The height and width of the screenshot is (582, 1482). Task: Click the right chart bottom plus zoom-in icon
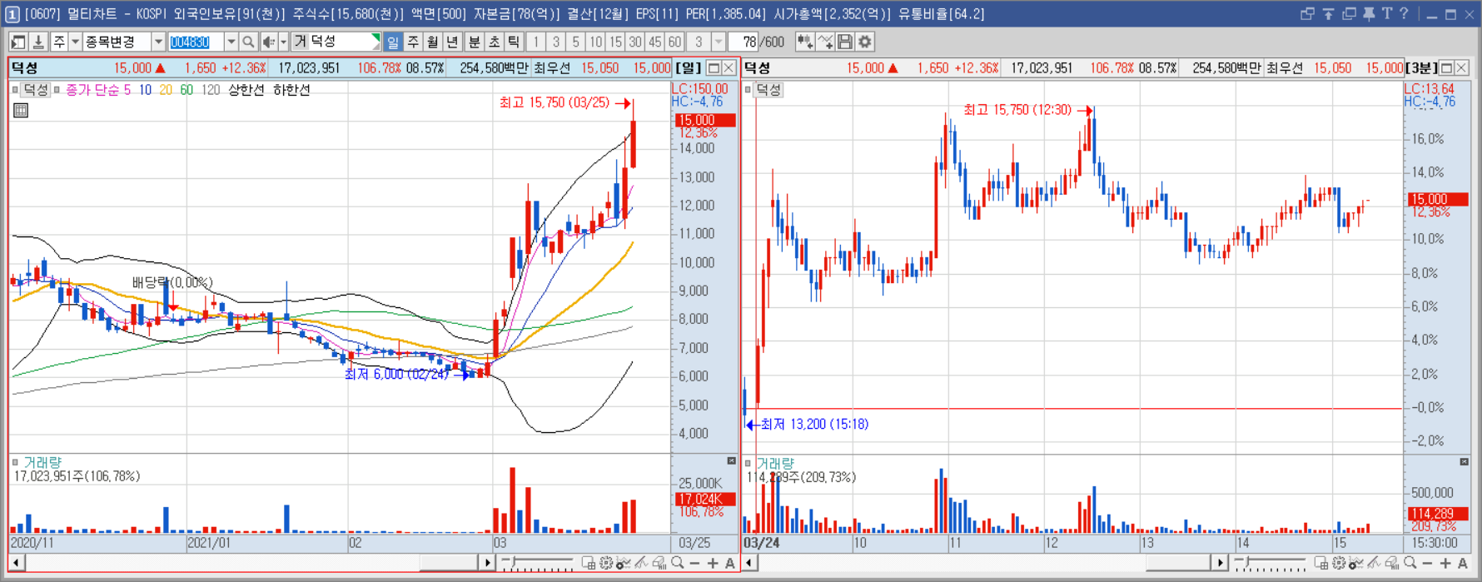pos(1445,564)
